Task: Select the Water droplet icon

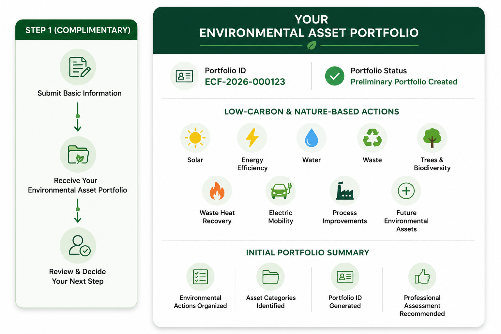Action: click(x=311, y=138)
